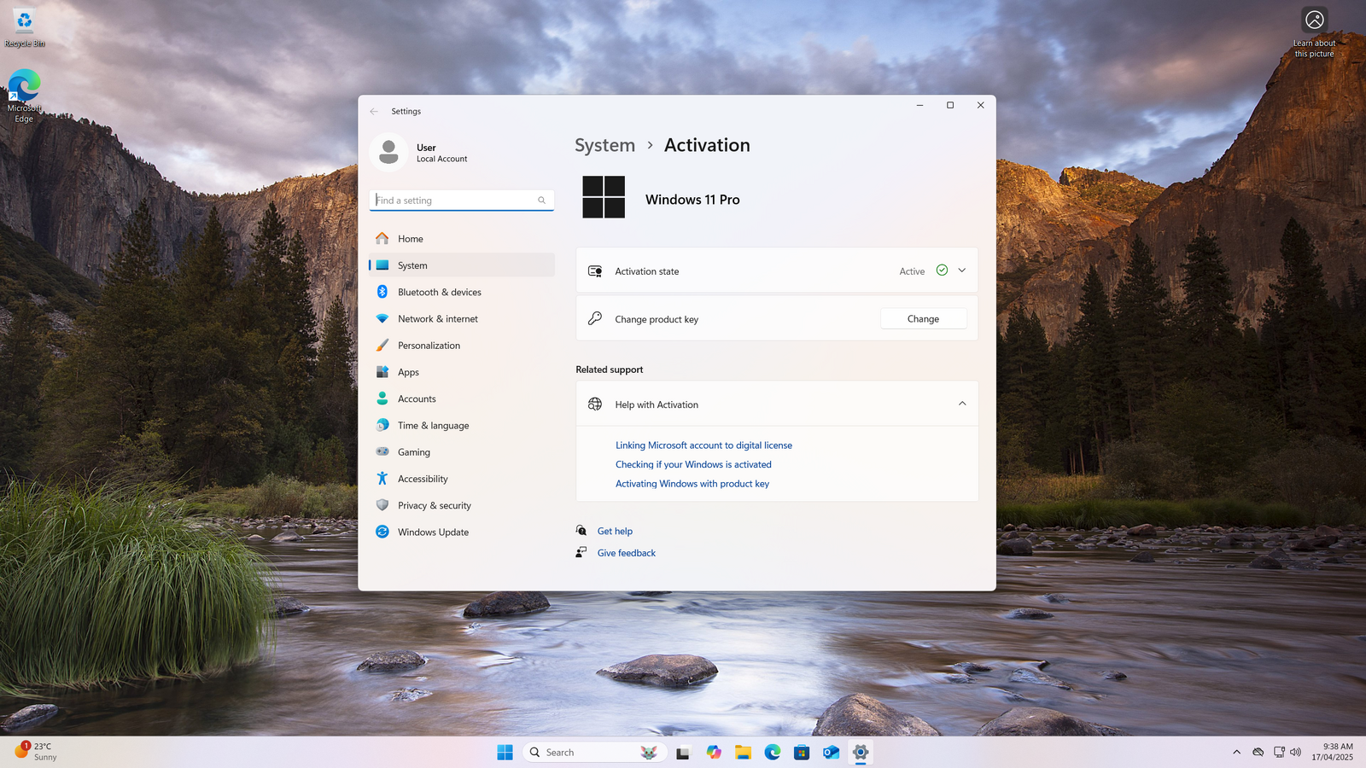Click the Related support heading
The height and width of the screenshot is (768, 1366).
(x=610, y=369)
